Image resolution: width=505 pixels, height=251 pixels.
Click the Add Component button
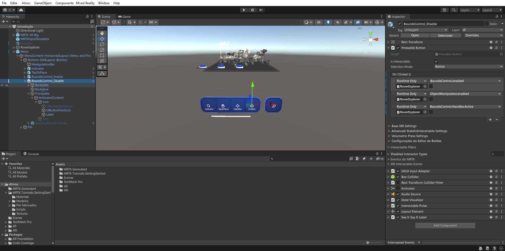(x=445, y=225)
